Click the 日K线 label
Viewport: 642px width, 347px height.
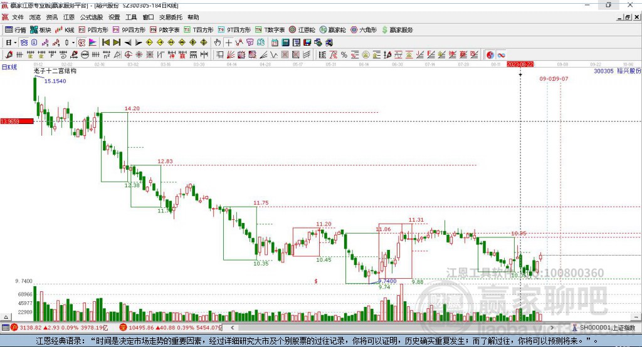[9, 67]
